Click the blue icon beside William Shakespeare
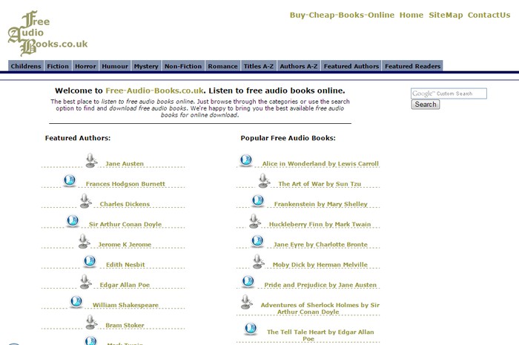Viewport: 519px width, 345px height. (x=76, y=302)
